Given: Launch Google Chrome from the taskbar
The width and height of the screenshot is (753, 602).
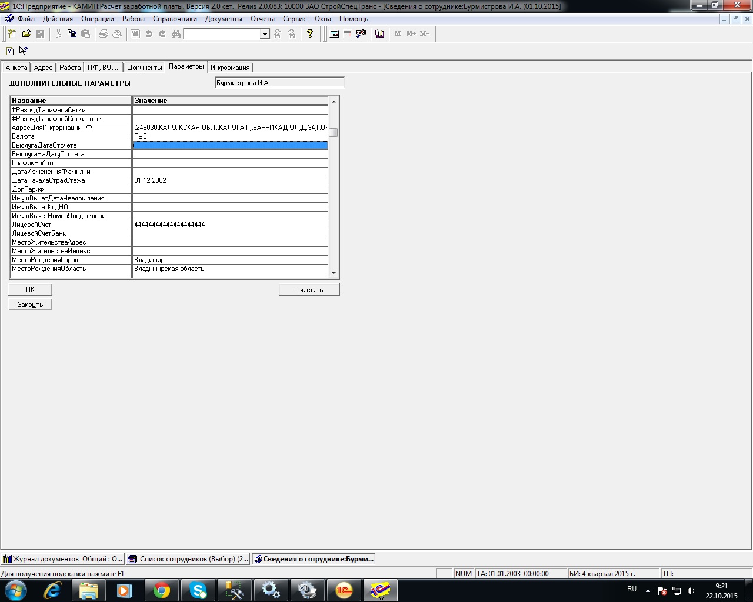Looking at the screenshot, I should tap(162, 590).
